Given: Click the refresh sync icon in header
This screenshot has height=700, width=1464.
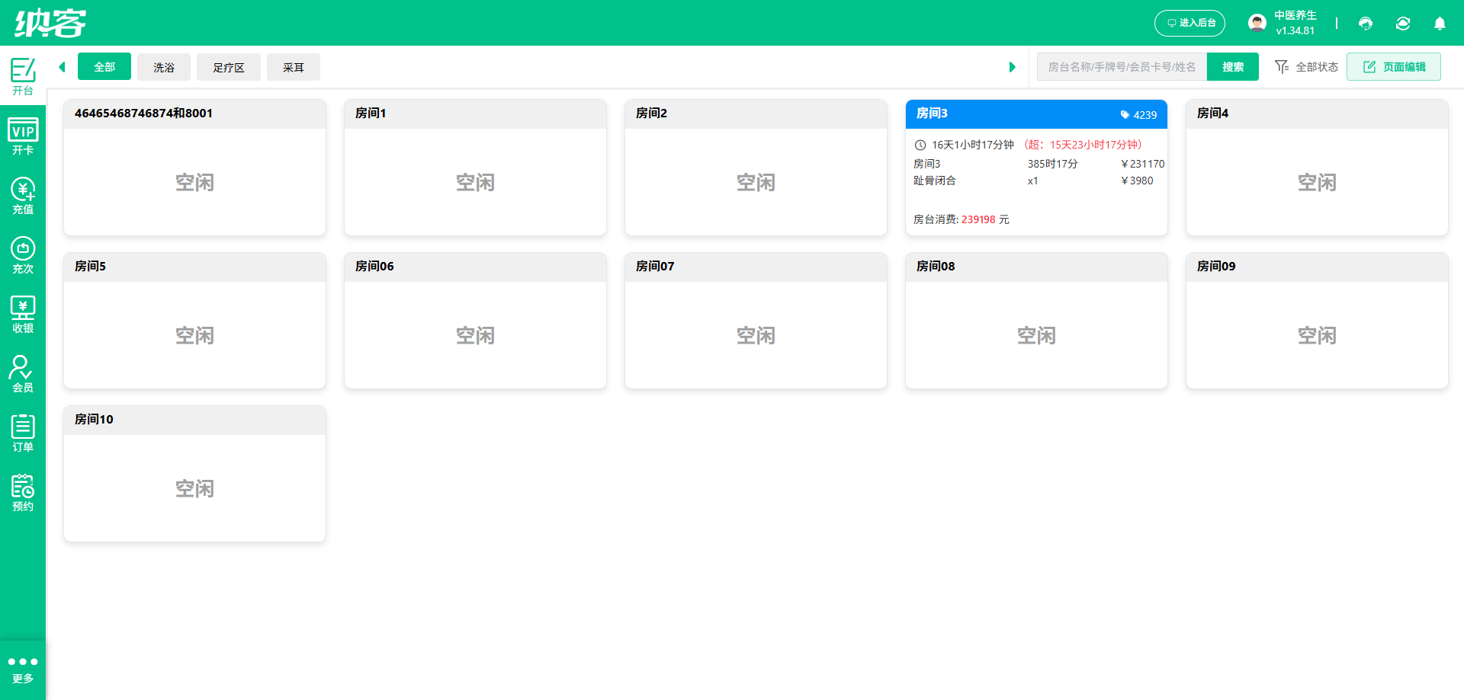Looking at the screenshot, I should (1403, 24).
